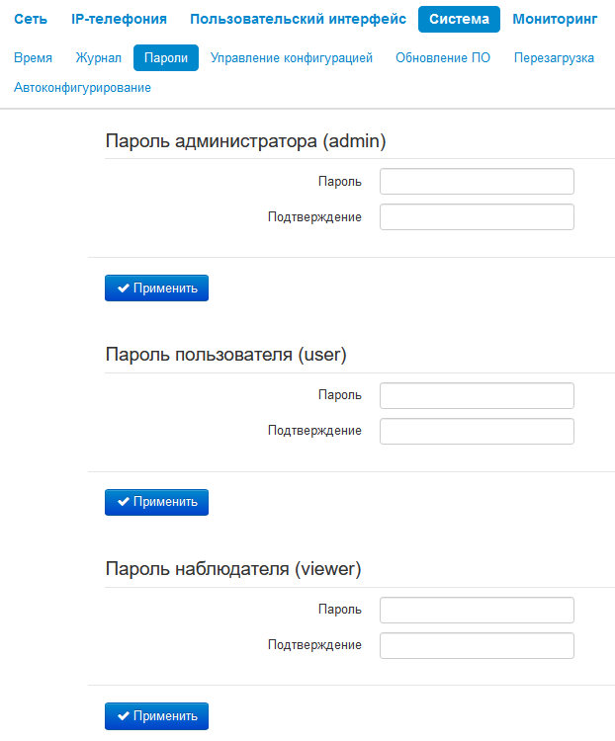Go to Обновление ПО page
The image size is (615, 741).
pos(443,58)
